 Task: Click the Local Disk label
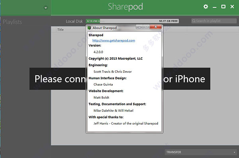click(x=74, y=21)
